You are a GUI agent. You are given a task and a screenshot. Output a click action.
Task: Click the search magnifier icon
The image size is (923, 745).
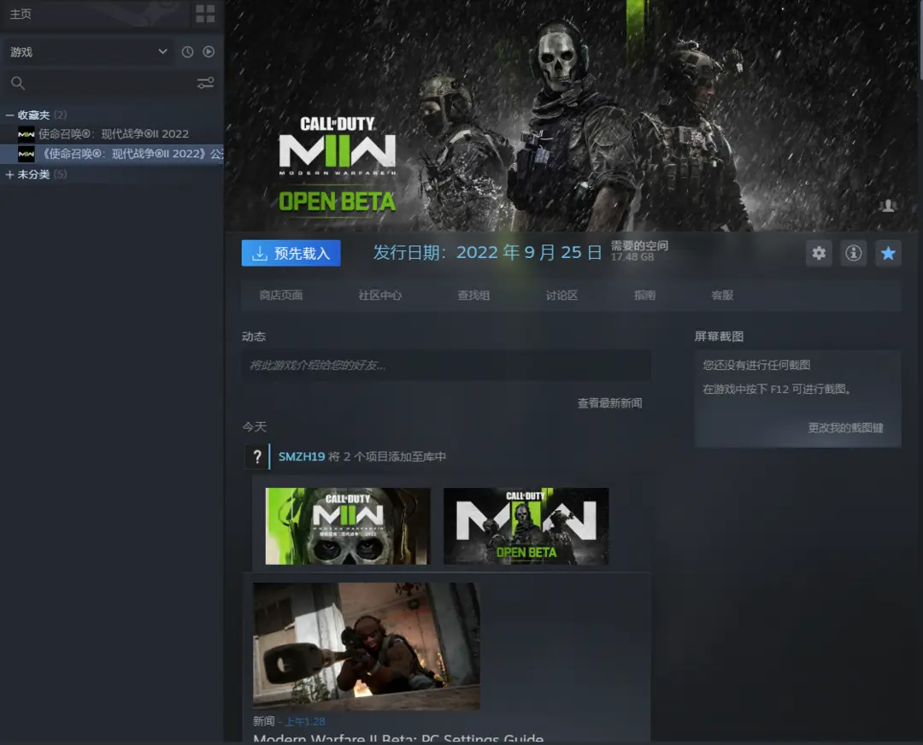coord(18,83)
